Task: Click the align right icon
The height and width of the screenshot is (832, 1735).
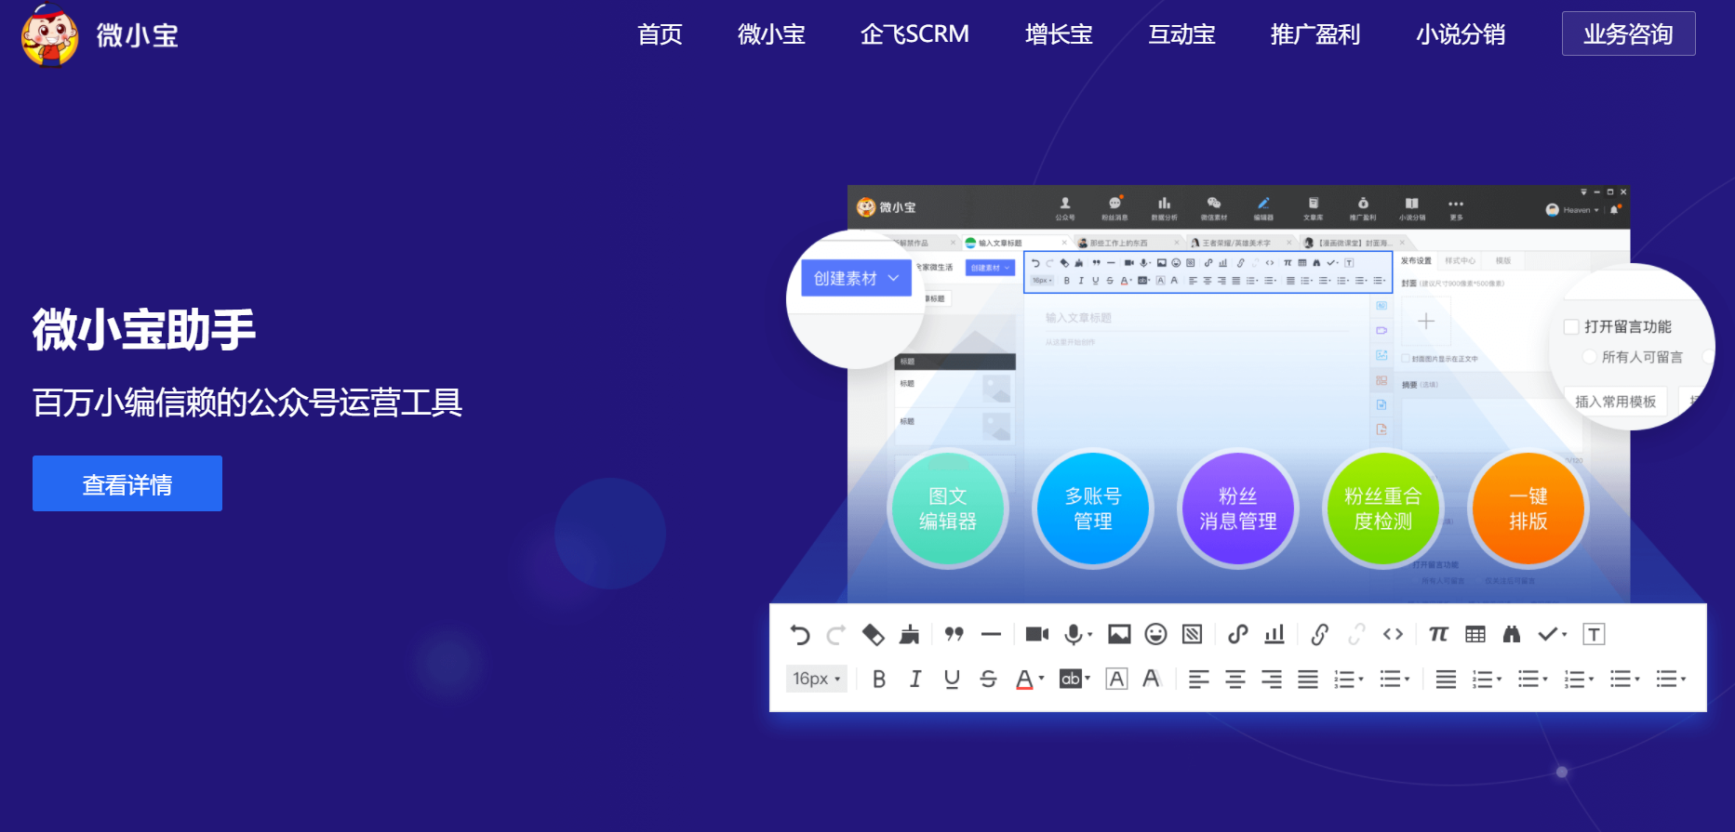Action: pyautogui.click(x=1272, y=680)
